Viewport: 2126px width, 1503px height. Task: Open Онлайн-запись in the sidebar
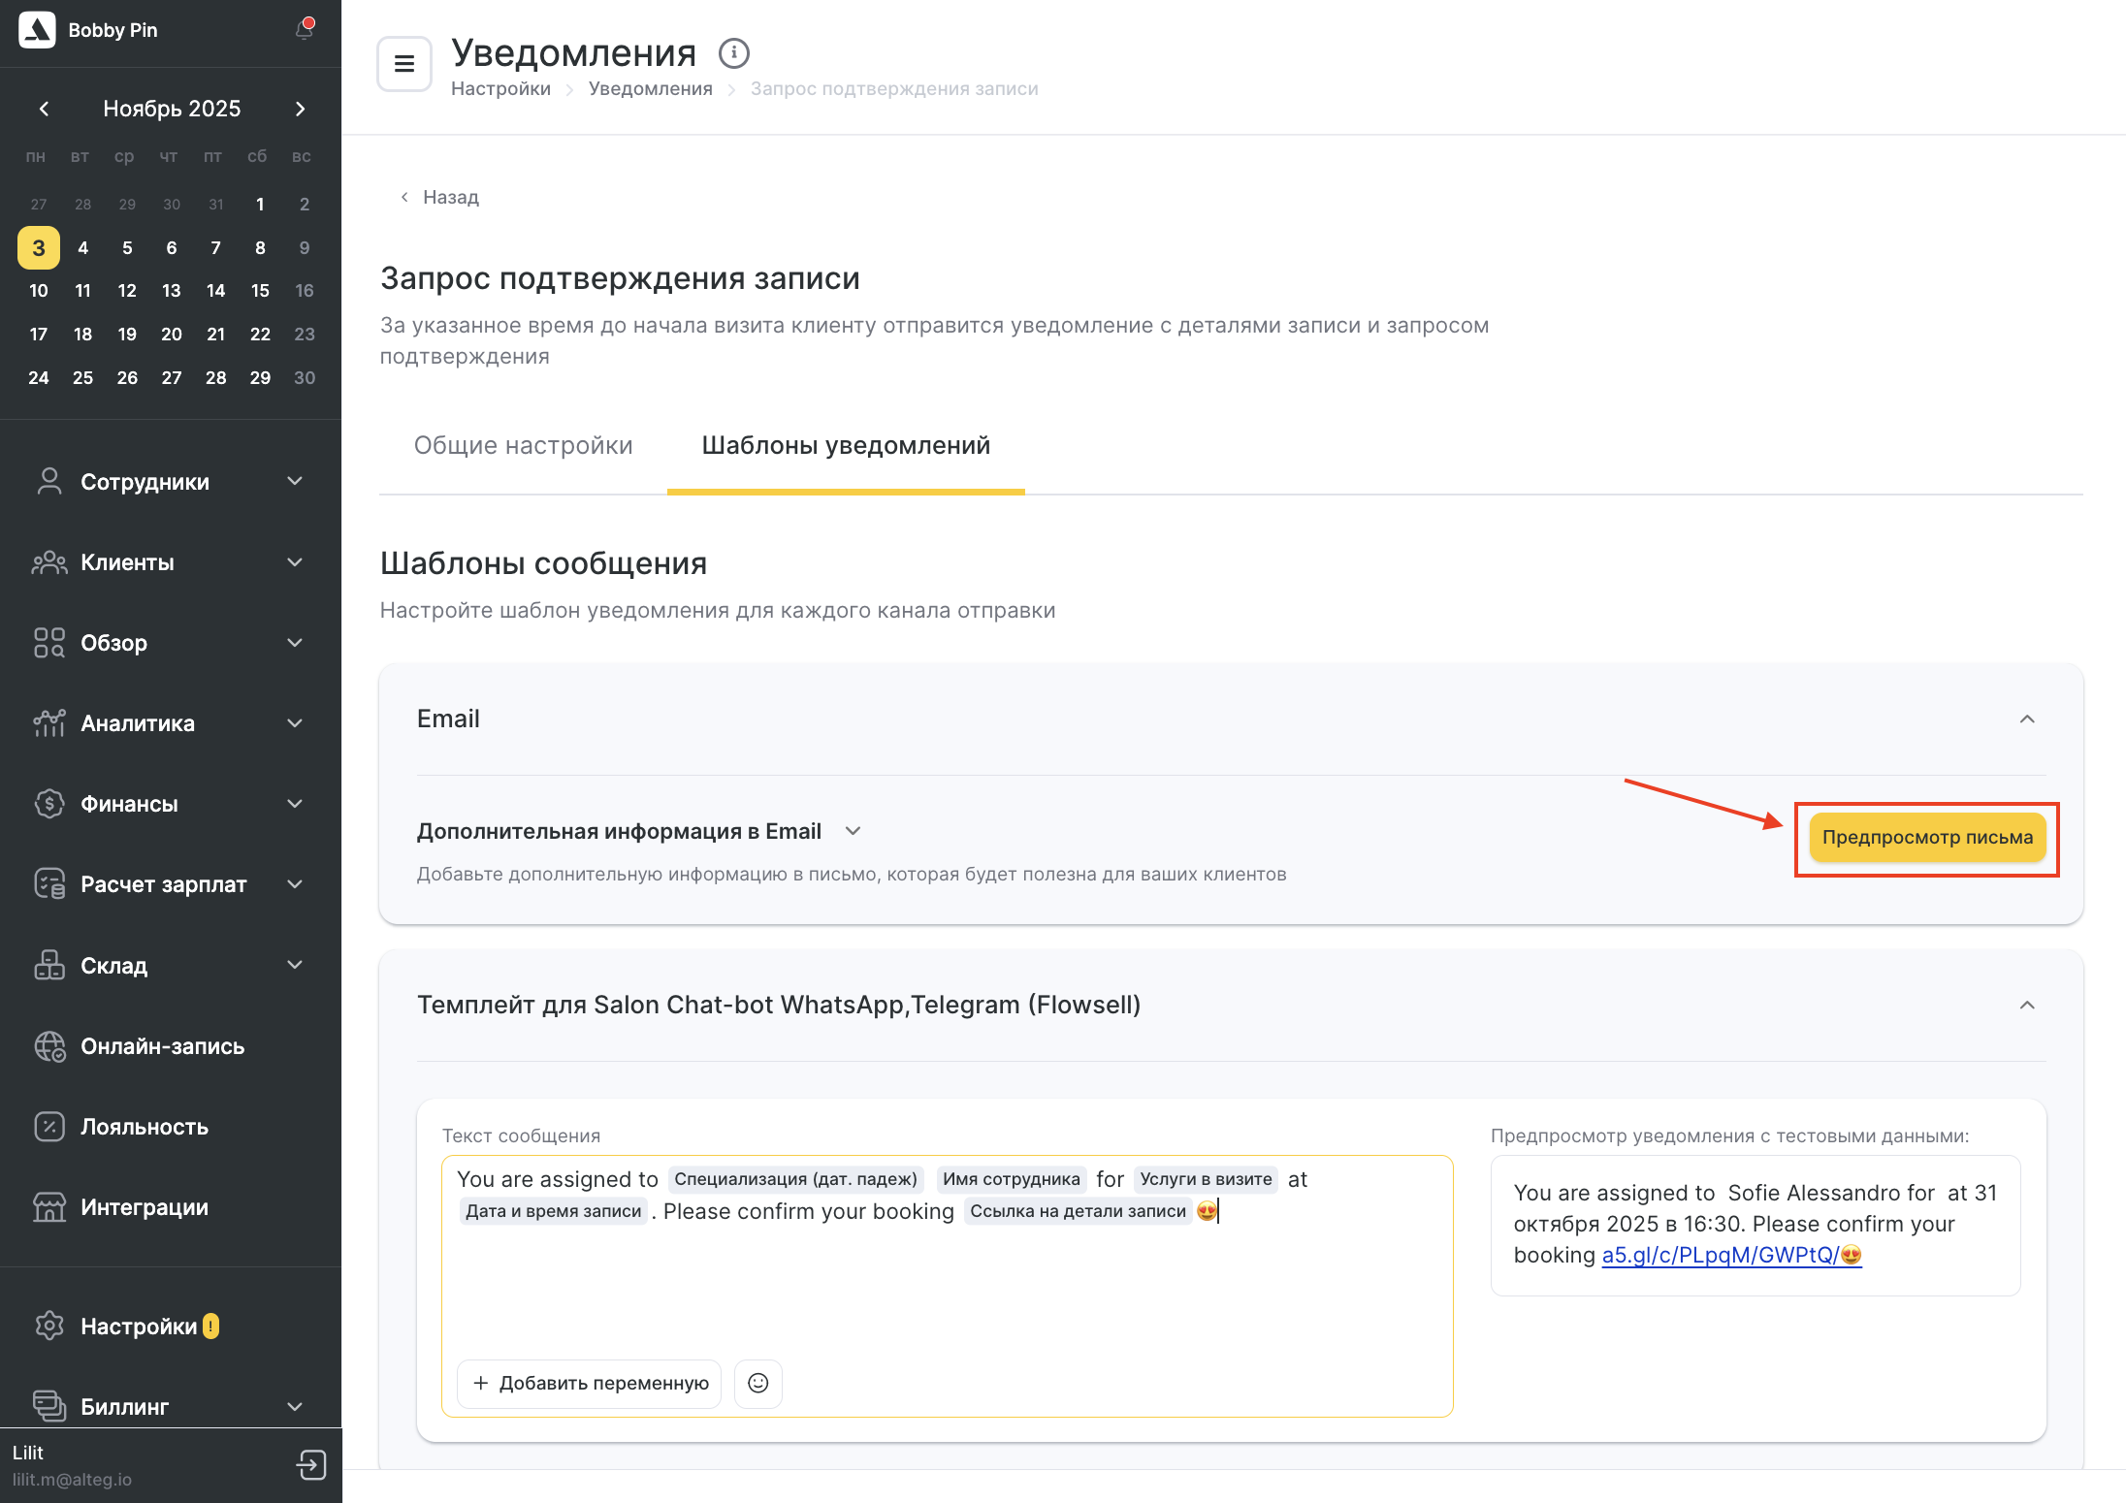tap(162, 1046)
